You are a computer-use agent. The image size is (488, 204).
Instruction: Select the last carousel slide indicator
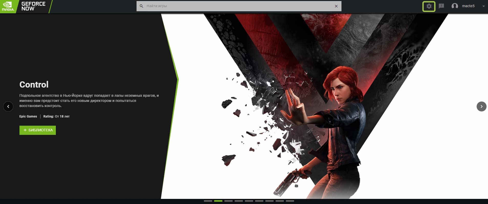290,201
